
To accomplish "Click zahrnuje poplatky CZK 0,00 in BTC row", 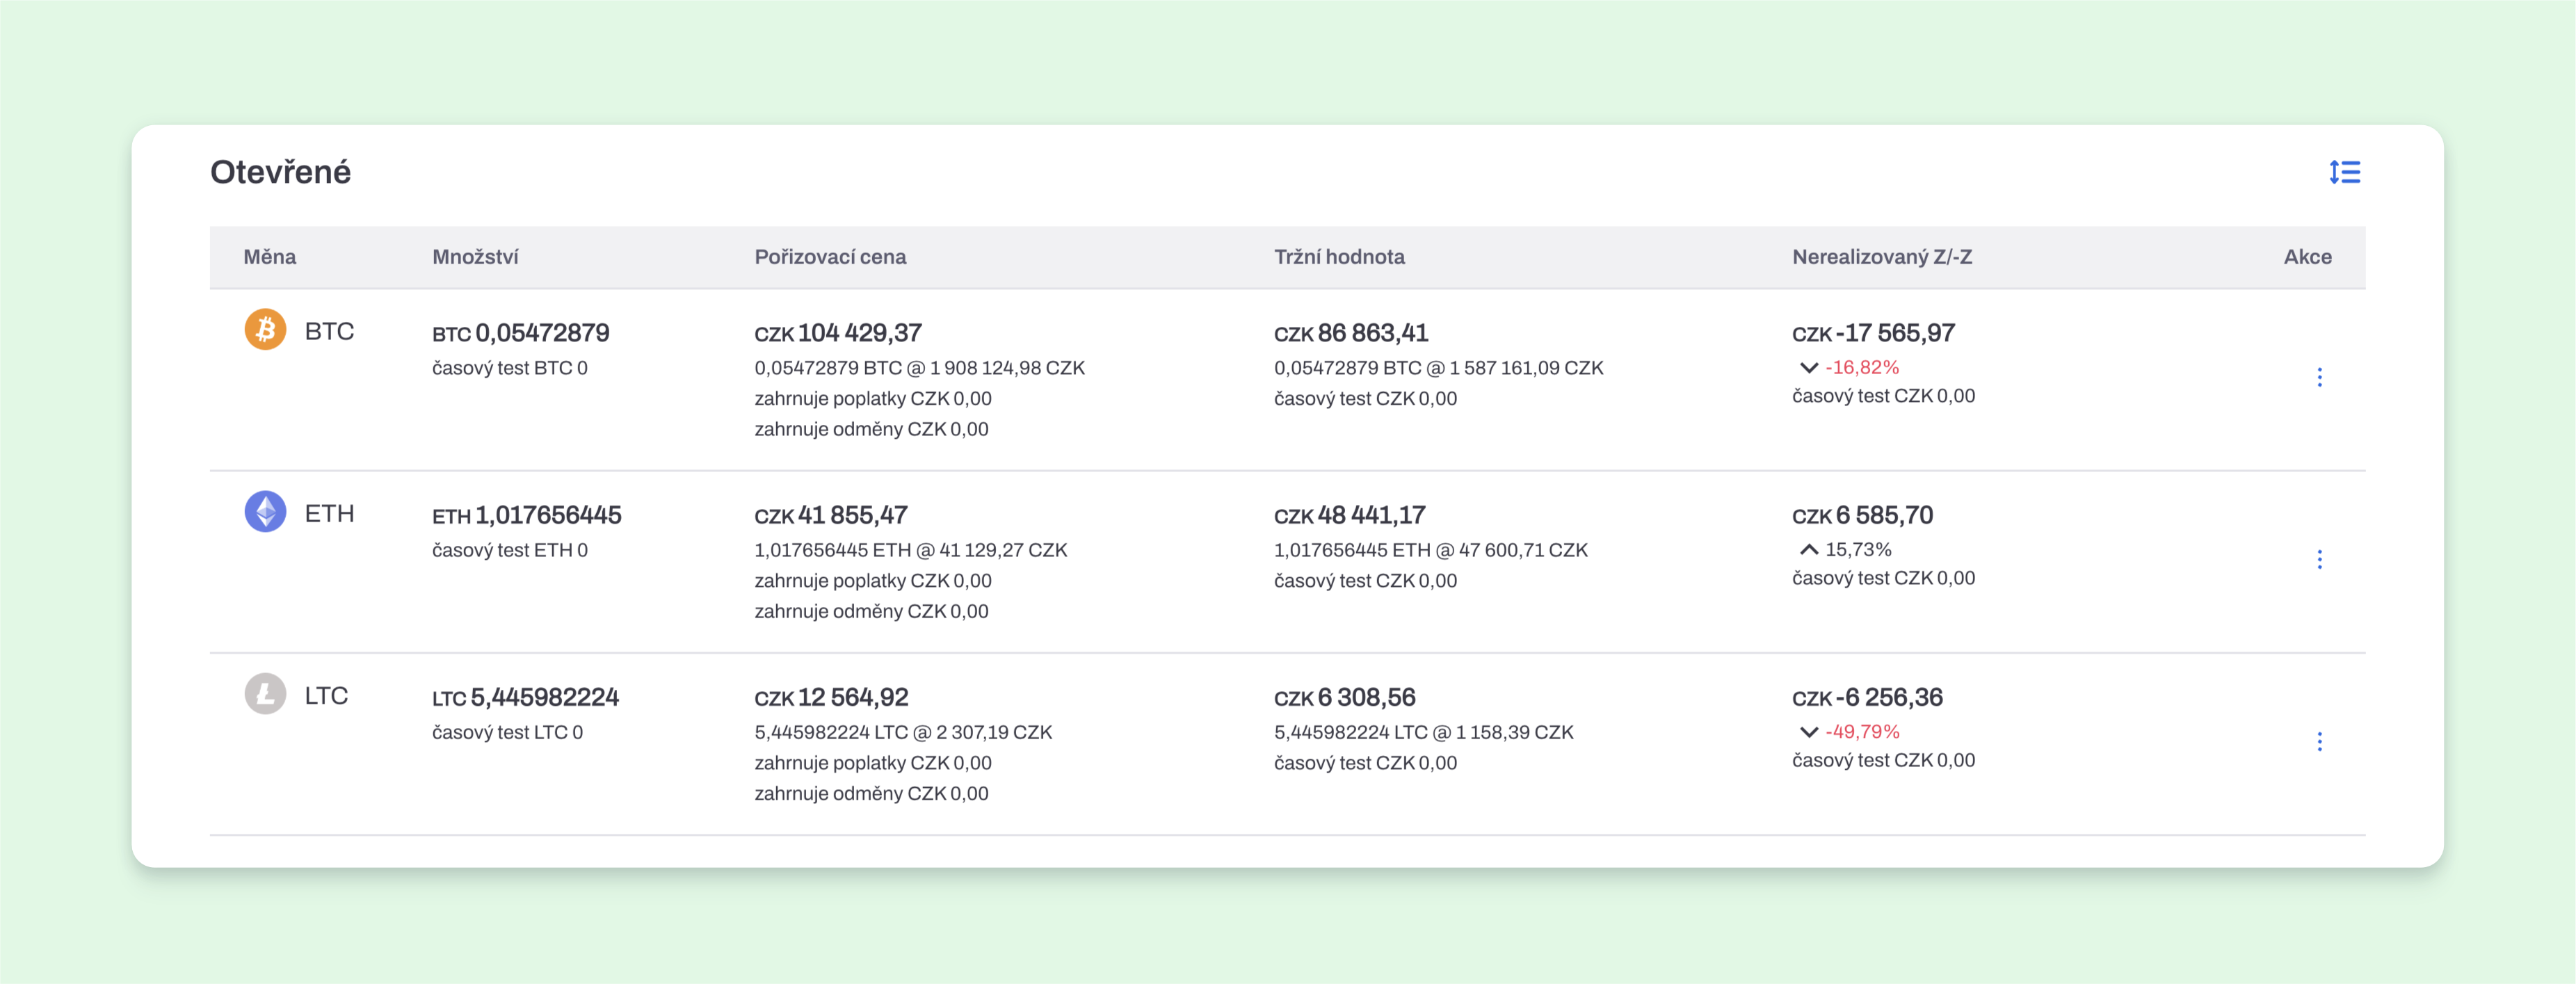I will click(x=873, y=398).
